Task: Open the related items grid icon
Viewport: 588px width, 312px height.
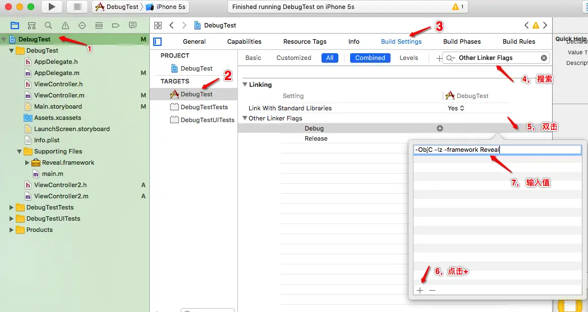Action: point(158,25)
